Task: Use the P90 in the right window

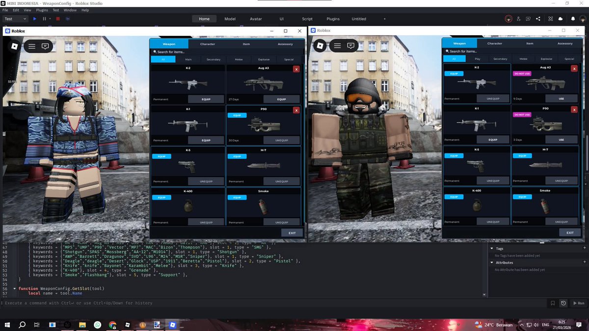Action: [562, 140]
